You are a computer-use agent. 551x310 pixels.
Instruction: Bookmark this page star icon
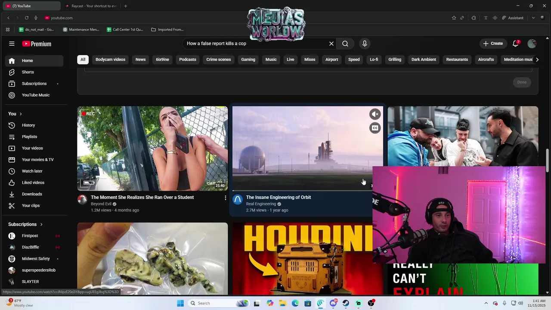click(x=454, y=18)
